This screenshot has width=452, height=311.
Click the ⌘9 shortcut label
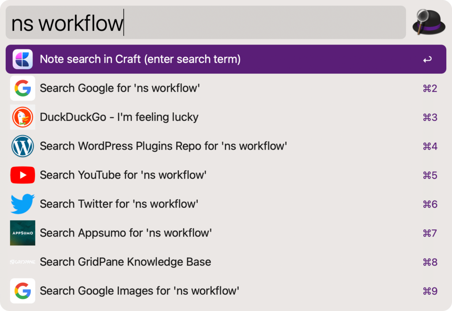(x=430, y=291)
